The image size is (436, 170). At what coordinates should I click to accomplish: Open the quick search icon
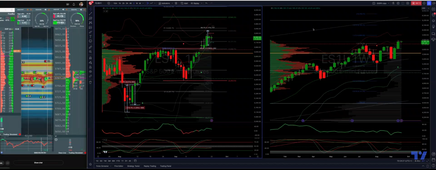pos(393,3)
